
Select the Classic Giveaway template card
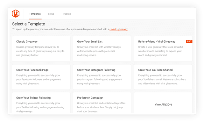41,49
